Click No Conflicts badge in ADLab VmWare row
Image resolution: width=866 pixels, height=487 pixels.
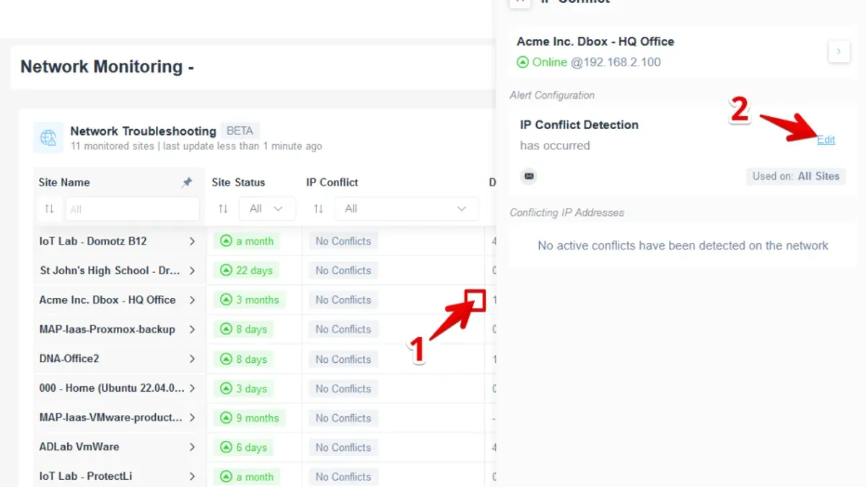(344, 447)
